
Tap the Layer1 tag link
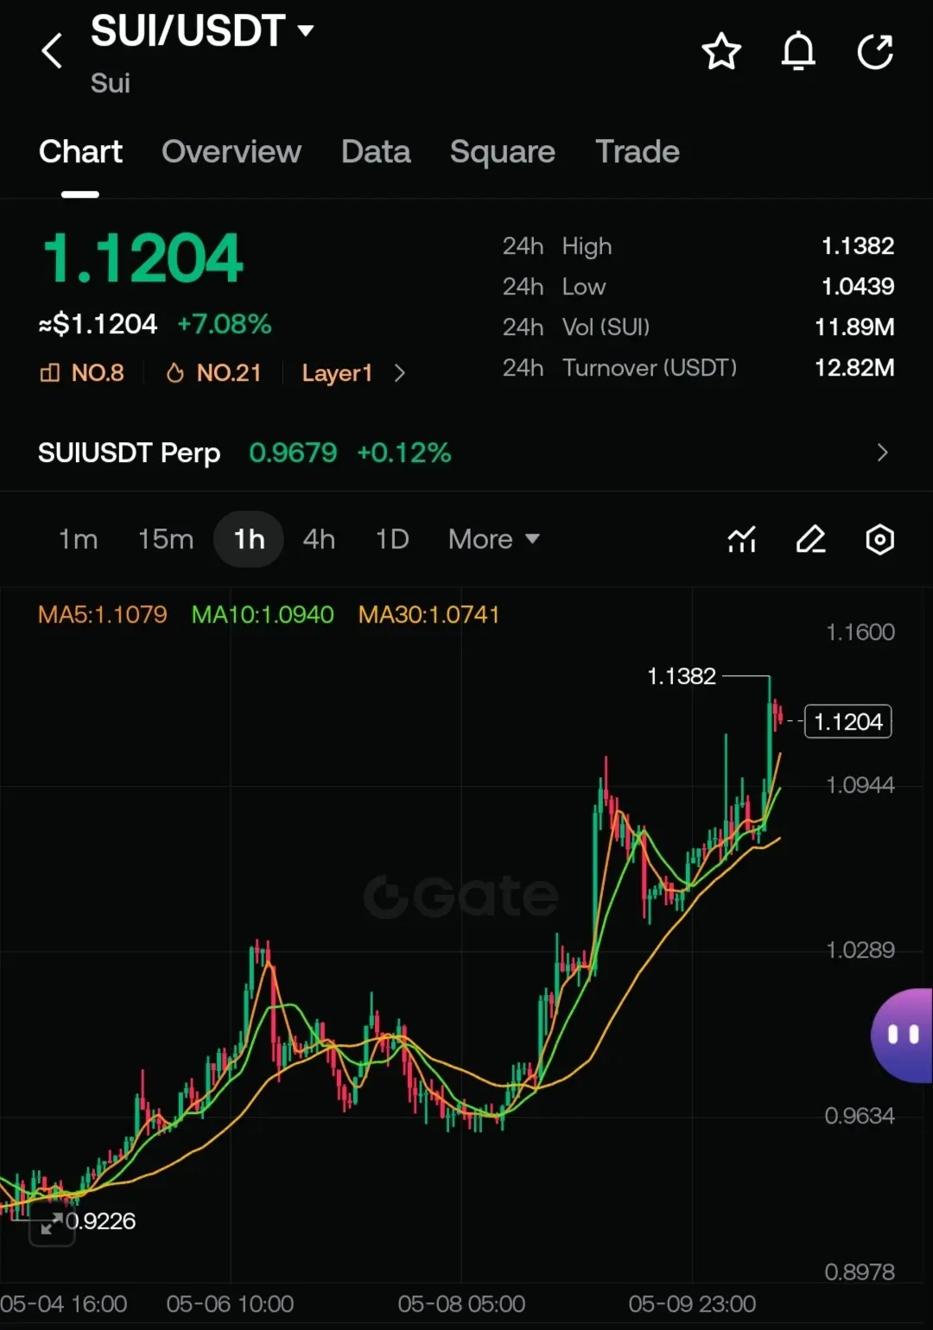click(337, 373)
